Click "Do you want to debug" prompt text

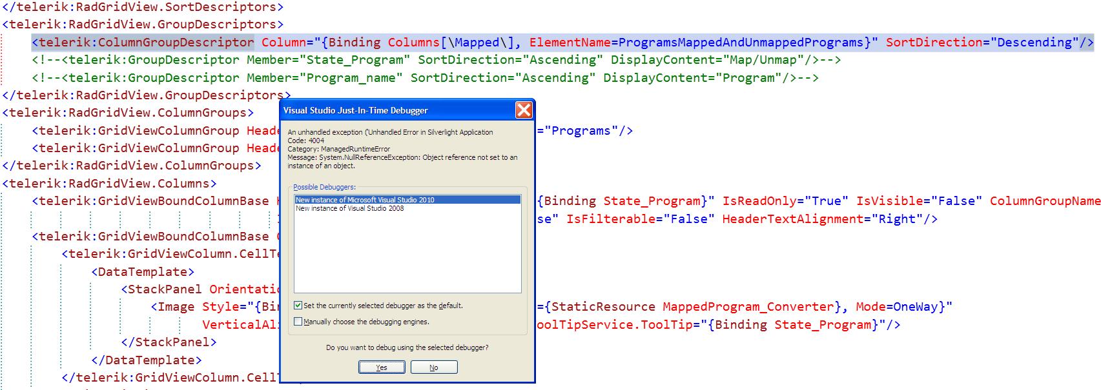point(407,347)
